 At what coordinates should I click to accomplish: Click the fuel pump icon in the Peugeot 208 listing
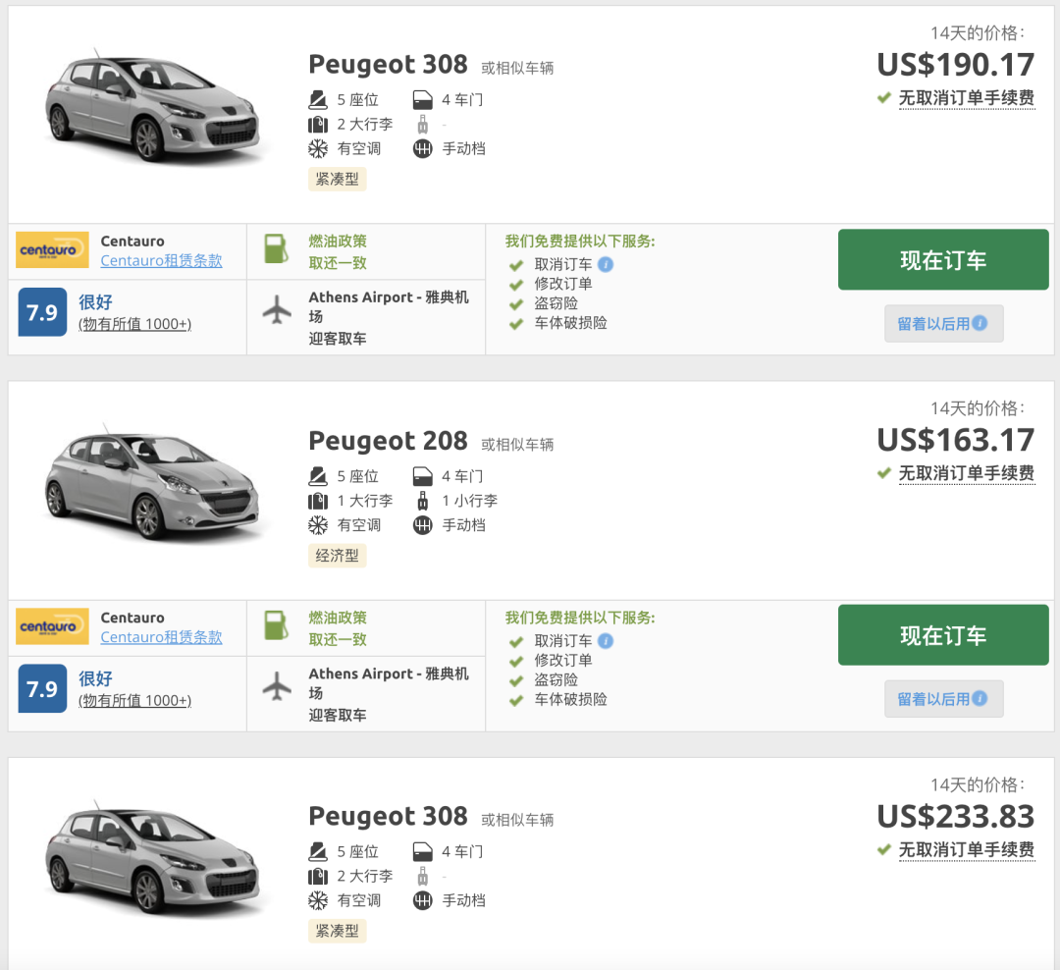pyautogui.click(x=276, y=626)
